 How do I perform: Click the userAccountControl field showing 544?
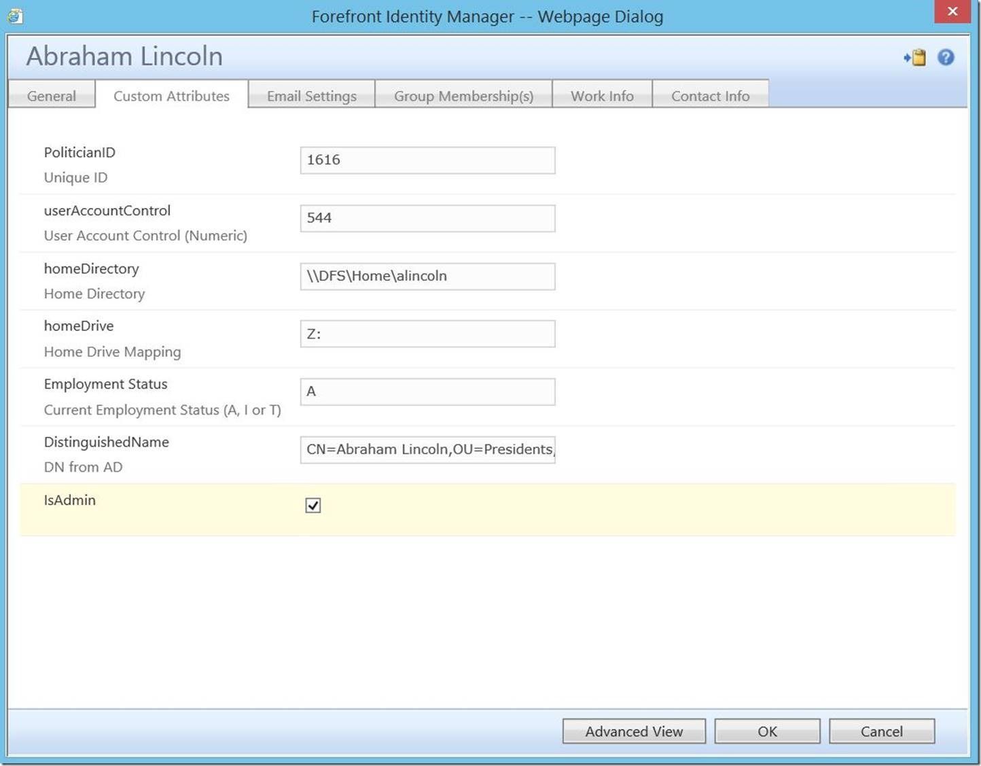(428, 218)
